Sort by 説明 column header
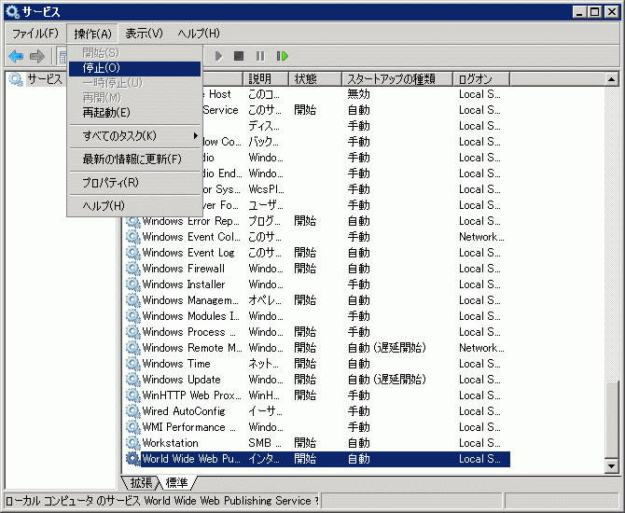Viewport: 625px width, 513px height. pyautogui.click(x=266, y=79)
